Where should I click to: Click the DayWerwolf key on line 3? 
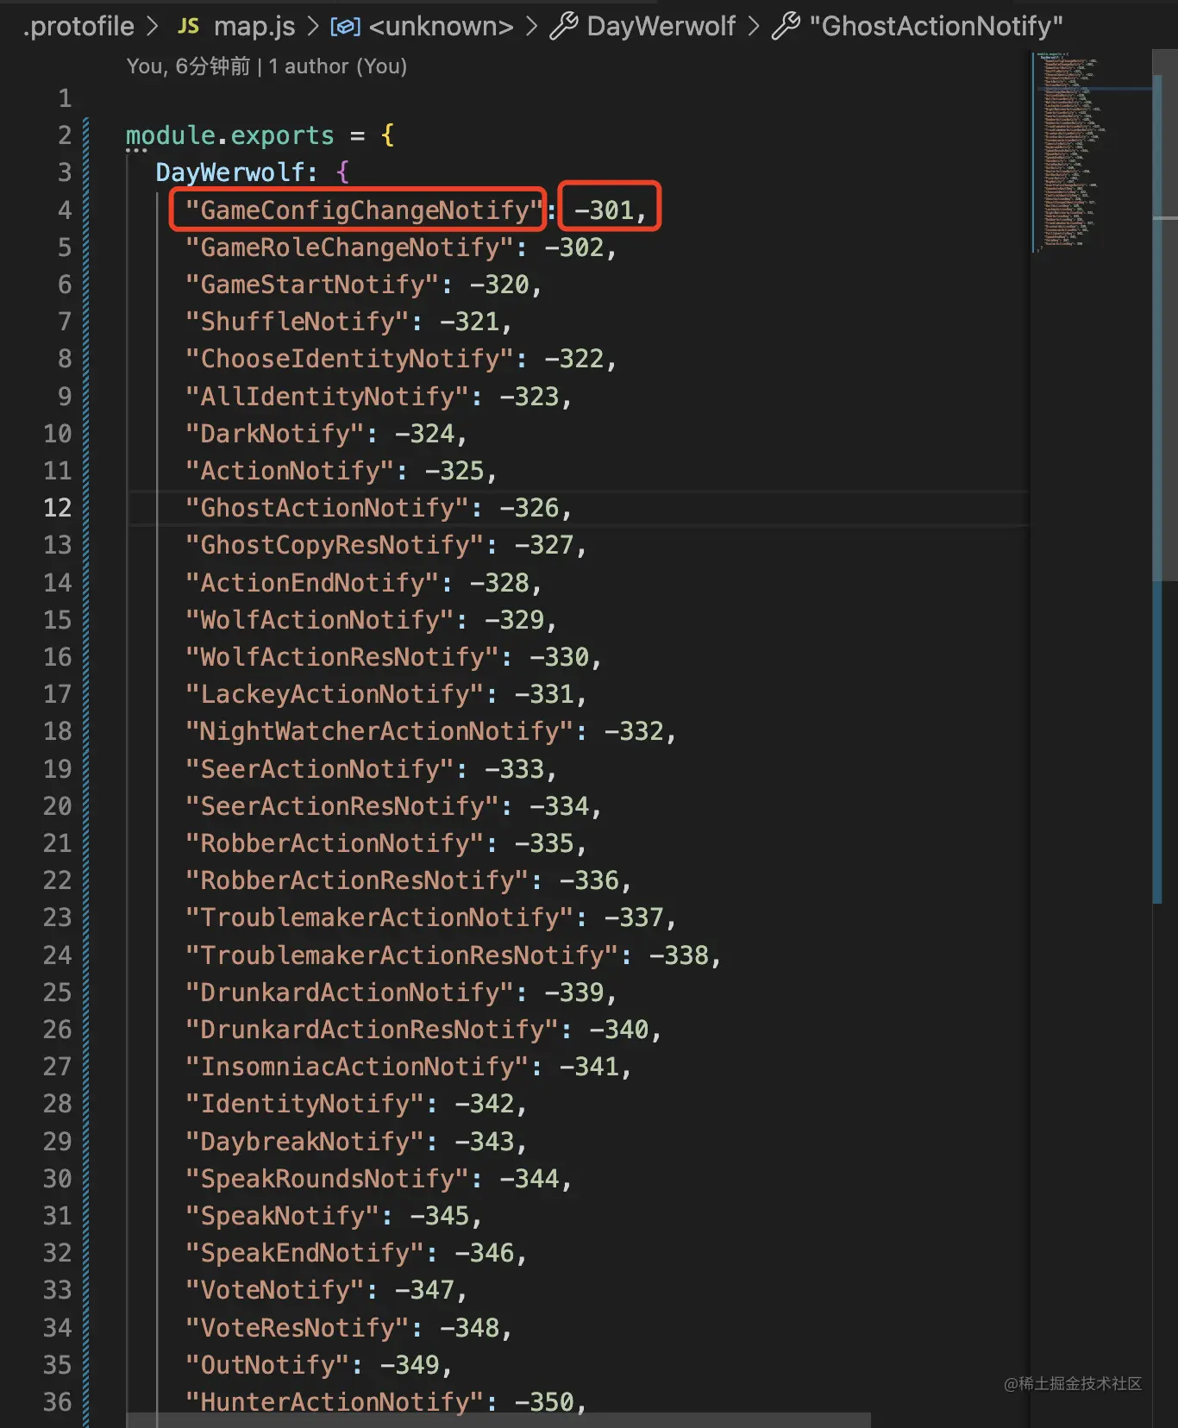(x=229, y=172)
